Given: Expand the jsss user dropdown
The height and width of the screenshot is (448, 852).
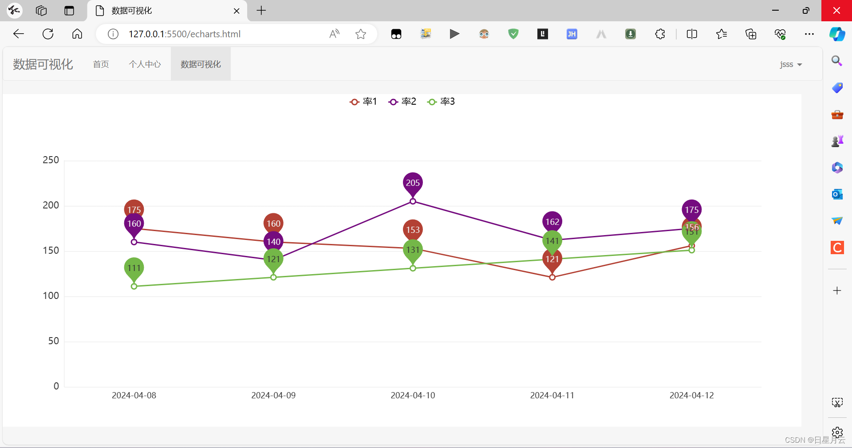Looking at the screenshot, I should (791, 64).
